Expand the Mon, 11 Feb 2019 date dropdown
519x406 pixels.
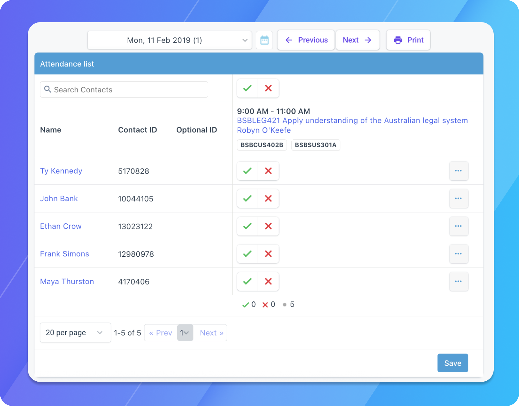169,40
